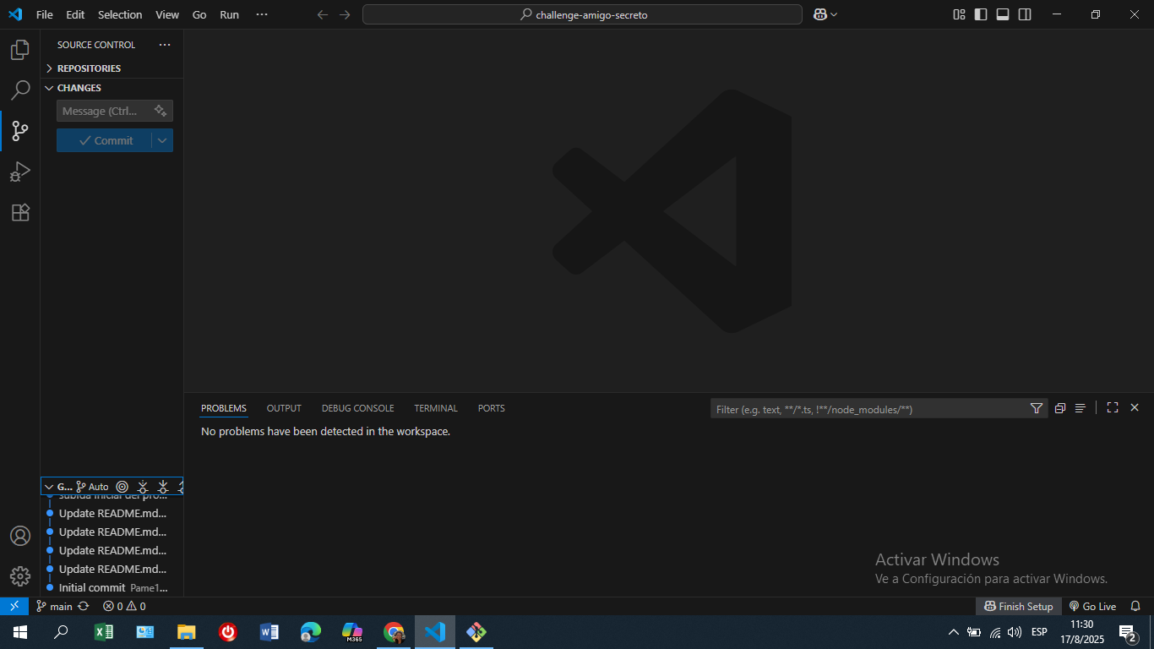1154x649 pixels.
Task: Switch to the Terminal tab
Action: tap(436, 408)
